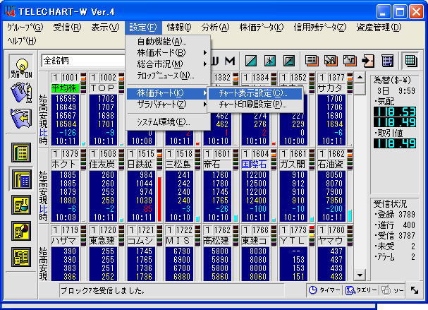This screenshot has height=310, width=428.
Task: Expand the 総合市況(M) submenu
Action: pos(168,64)
